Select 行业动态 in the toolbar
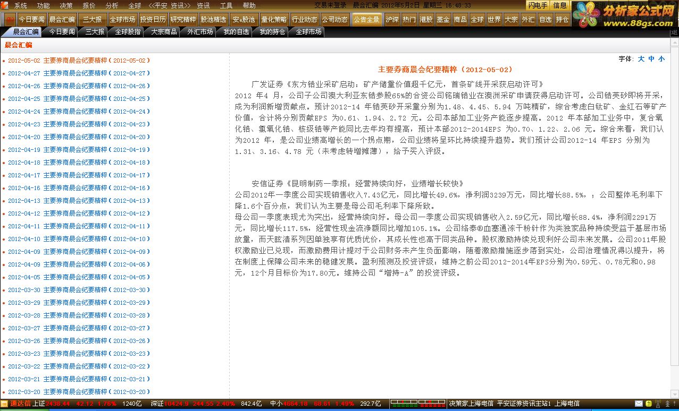Viewport: 679px width, 411px height. [305, 20]
